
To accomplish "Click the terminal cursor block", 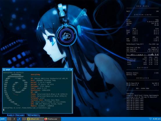I will pos(4,110).
